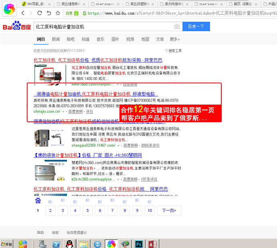Screen dimensions: 277x248
Task: Click the 360 browser taskbar icon
Action: [111, 244]
